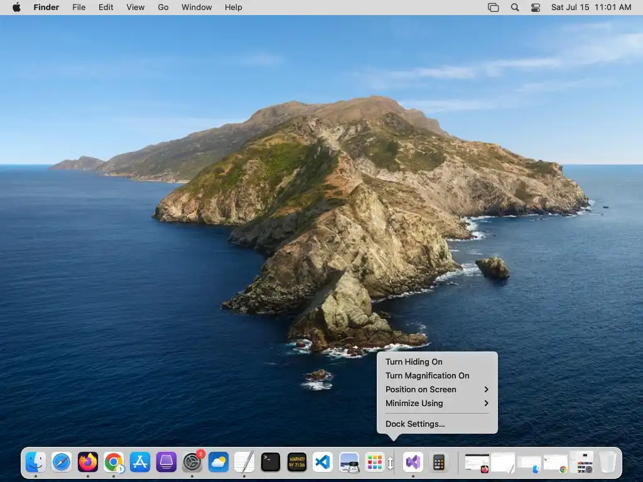Open Terminal in the Dock
Screen dimensions: 643x482
tap(270, 463)
